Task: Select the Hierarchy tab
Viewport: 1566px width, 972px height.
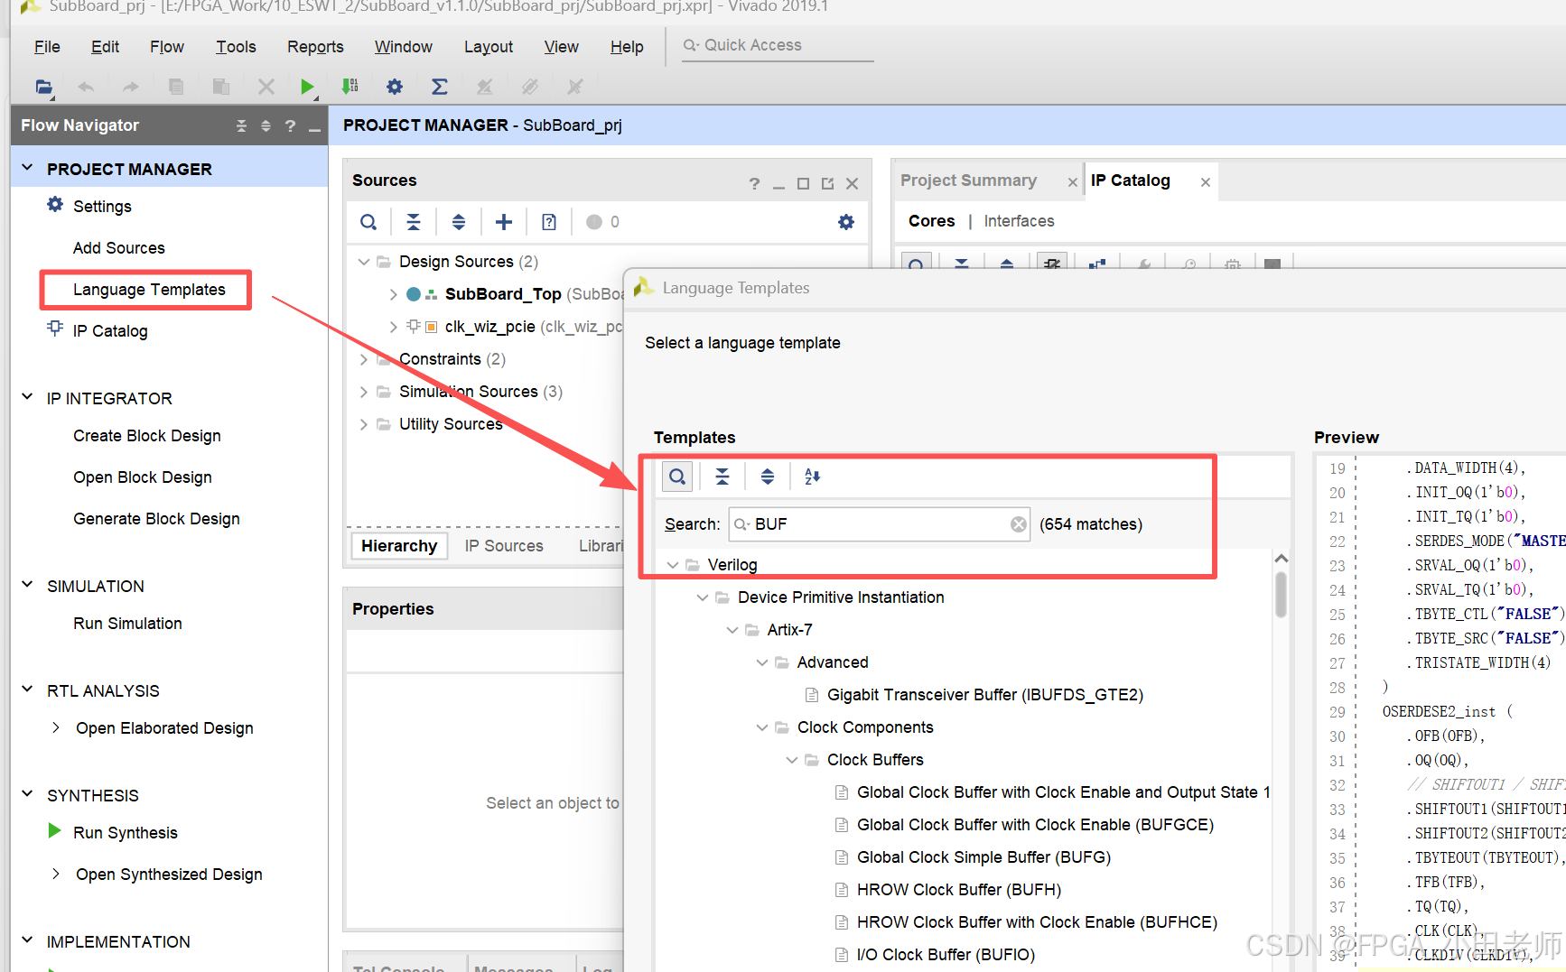Action: click(x=399, y=546)
